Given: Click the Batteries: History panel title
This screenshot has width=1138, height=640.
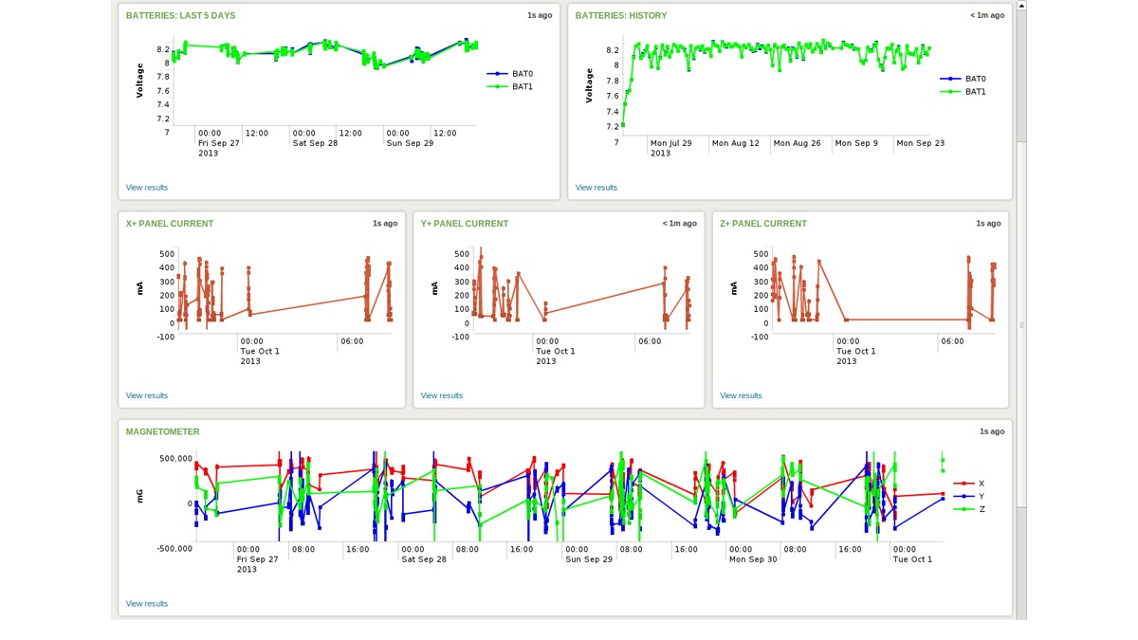Looking at the screenshot, I should (x=621, y=16).
